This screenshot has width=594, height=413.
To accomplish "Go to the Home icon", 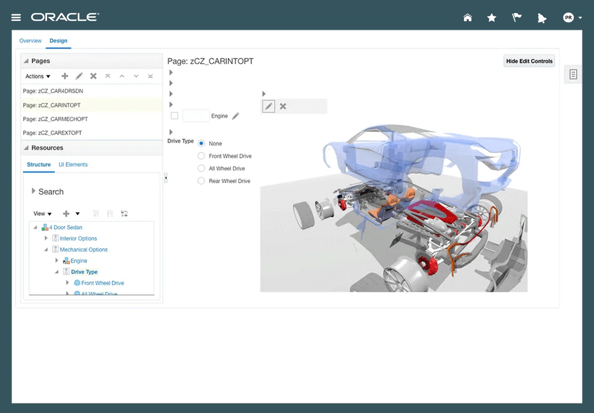I will [x=467, y=18].
